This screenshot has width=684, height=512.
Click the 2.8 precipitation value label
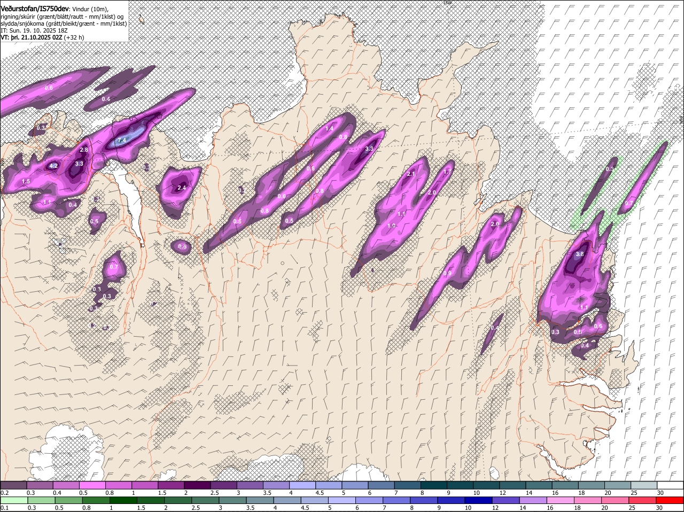84,150
